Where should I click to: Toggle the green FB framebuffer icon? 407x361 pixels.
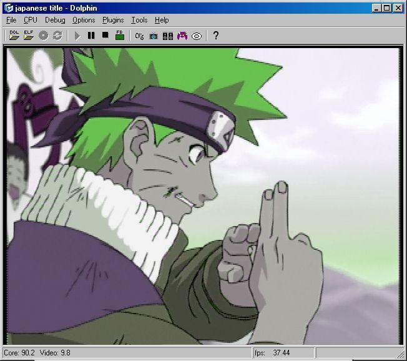[120, 36]
